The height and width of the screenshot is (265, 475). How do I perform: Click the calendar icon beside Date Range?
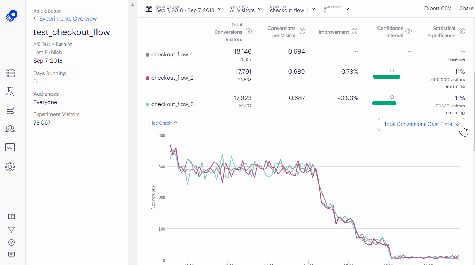pos(149,9)
